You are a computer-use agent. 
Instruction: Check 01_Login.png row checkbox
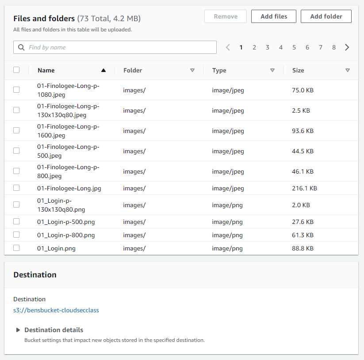pos(16,248)
